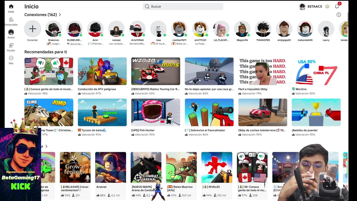Expand Conexiones (162) list chevron
The image size is (357, 201).
click(60, 15)
